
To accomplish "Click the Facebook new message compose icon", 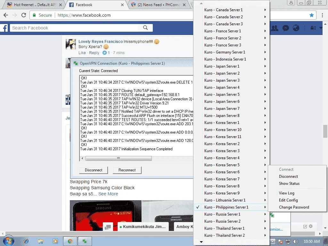I will coord(305,226).
